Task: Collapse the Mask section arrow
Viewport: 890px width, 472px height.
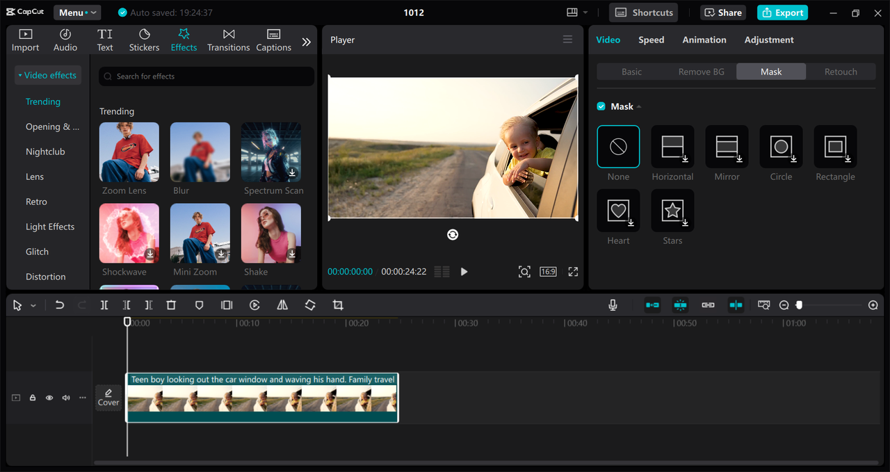Action: (x=639, y=106)
